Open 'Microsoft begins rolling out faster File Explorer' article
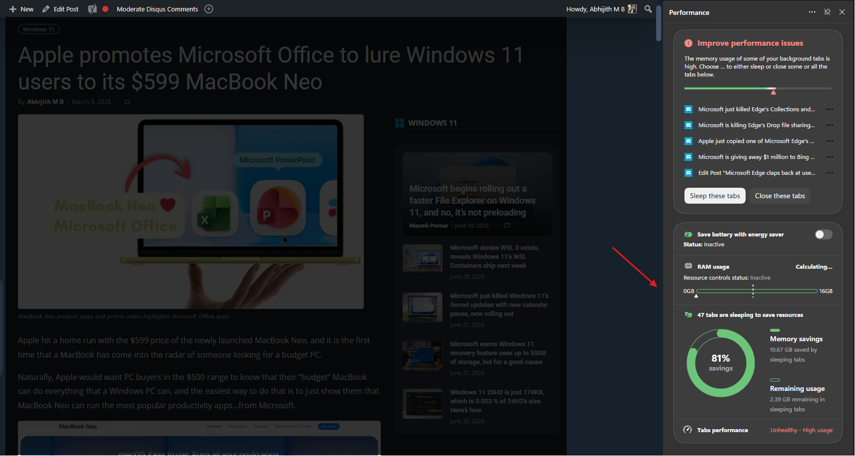 472,201
